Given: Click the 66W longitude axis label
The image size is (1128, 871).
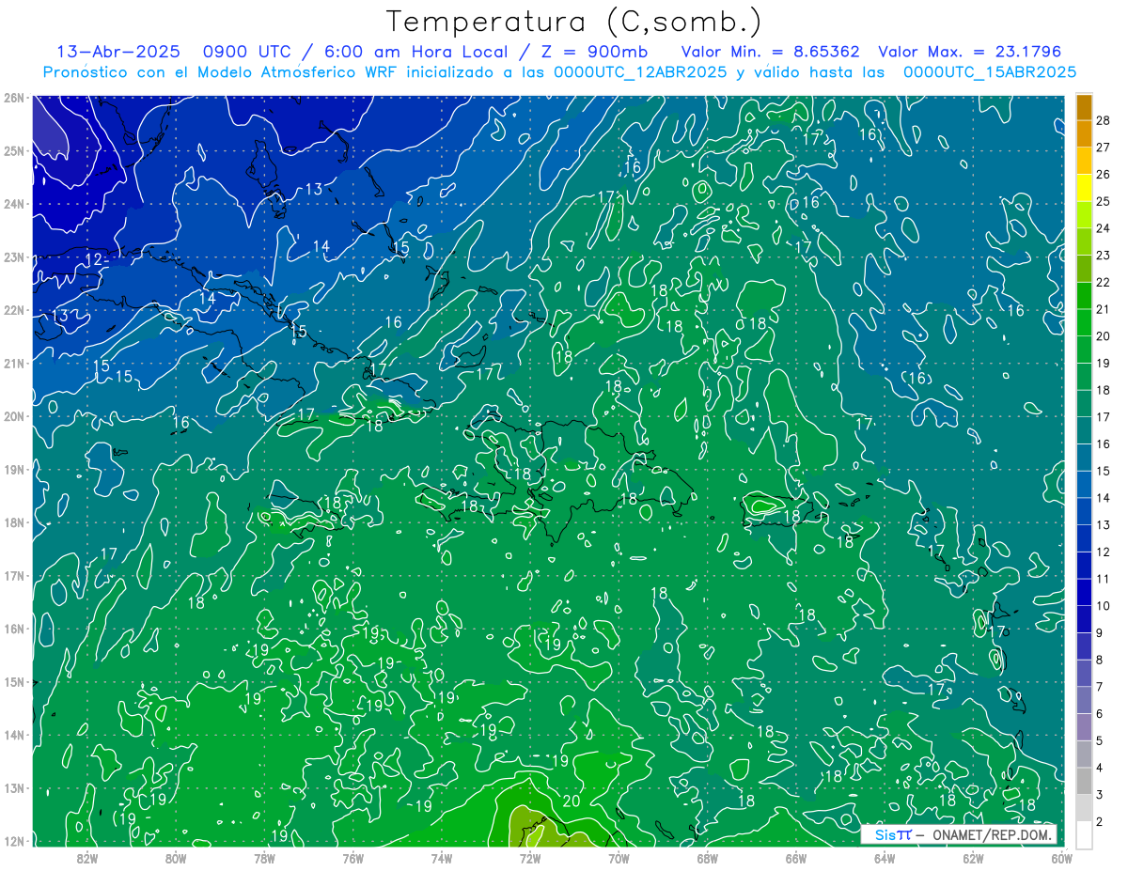Looking at the screenshot, I should [x=796, y=857].
